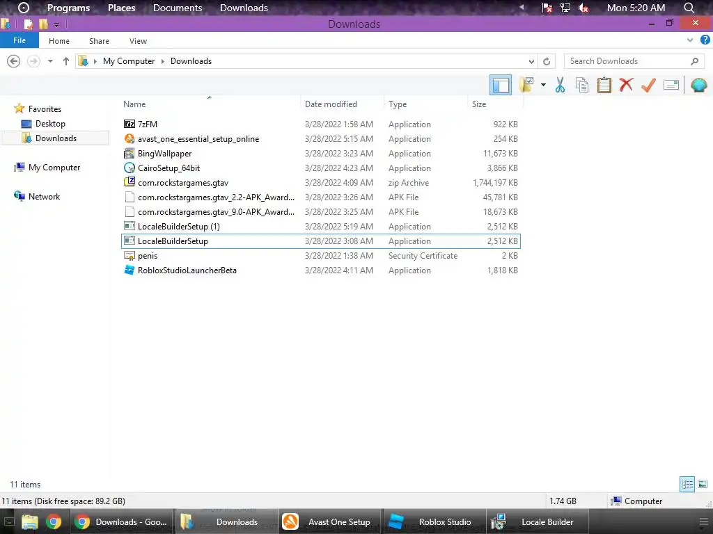Switch to Roblox Studio taskbar button

tap(434, 521)
